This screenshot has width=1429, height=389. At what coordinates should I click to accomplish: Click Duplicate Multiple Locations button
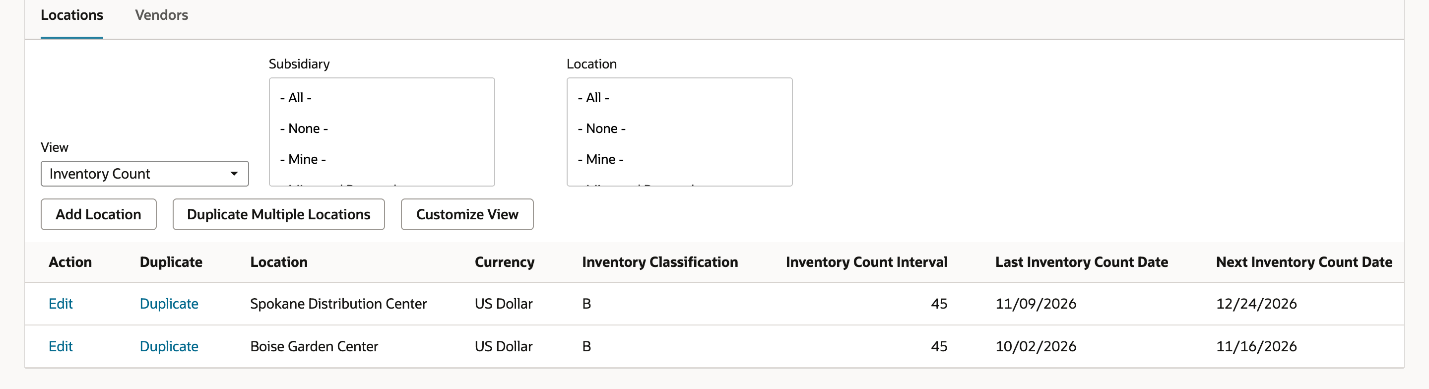click(x=278, y=214)
